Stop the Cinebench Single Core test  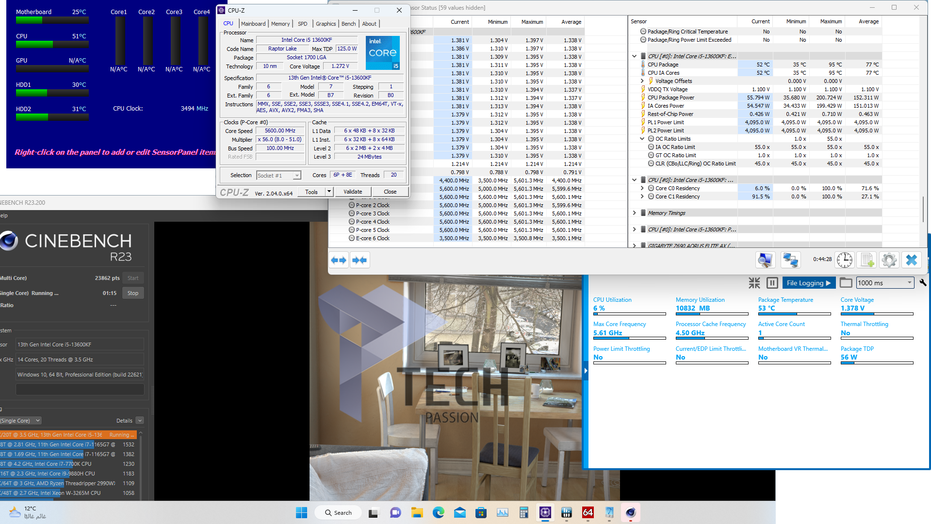[133, 293]
